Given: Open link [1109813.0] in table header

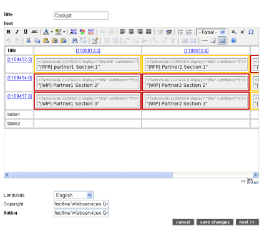Looking at the screenshot, I should click(x=88, y=51).
